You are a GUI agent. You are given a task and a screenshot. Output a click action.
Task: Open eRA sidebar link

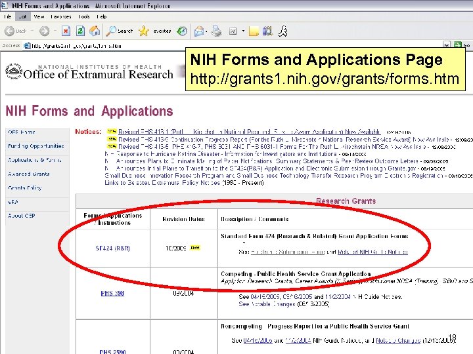tap(13, 202)
